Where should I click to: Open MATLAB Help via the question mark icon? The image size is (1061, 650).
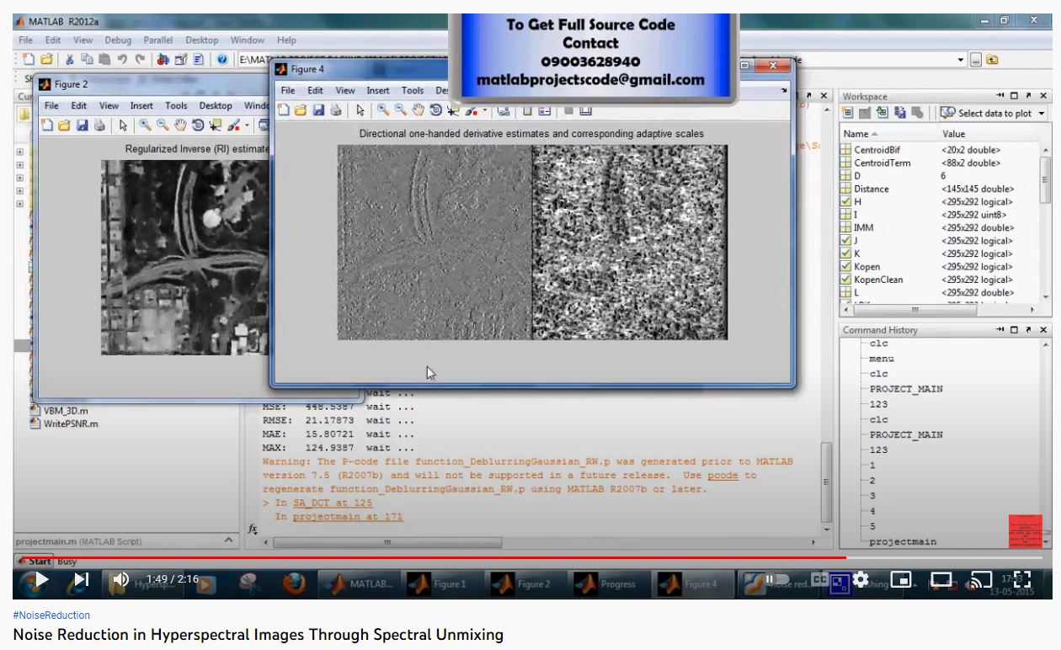(x=221, y=60)
